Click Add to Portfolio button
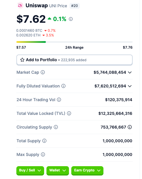The width and height of the screenshot is (142, 179). tap(75, 60)
